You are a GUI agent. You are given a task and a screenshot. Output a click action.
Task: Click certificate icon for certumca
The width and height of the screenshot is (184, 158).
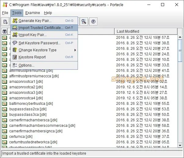(x=5, y=137)
